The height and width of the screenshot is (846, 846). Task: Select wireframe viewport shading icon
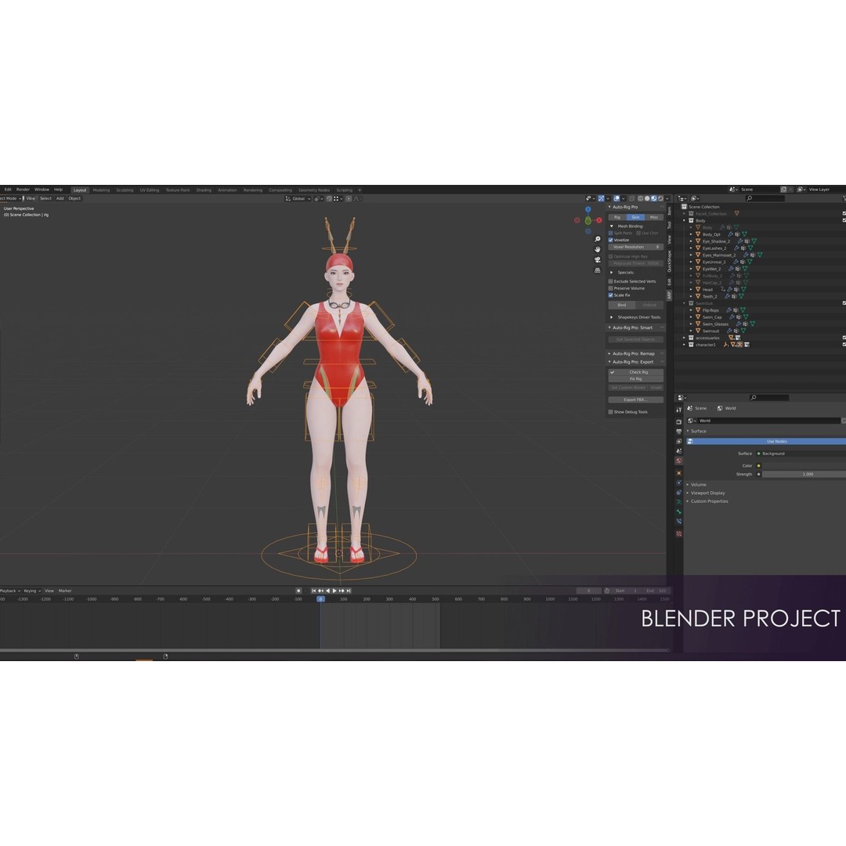pos(641,198)
